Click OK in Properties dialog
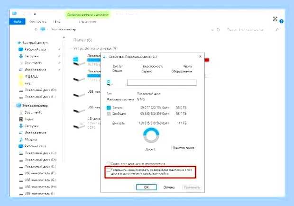This screenshot has height=206, width=294. [147, 187]
